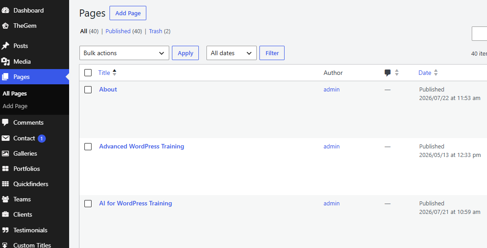Click the Testimonials quote icon
The width and height of the screenshot is (487, 248).
[5, 230]
